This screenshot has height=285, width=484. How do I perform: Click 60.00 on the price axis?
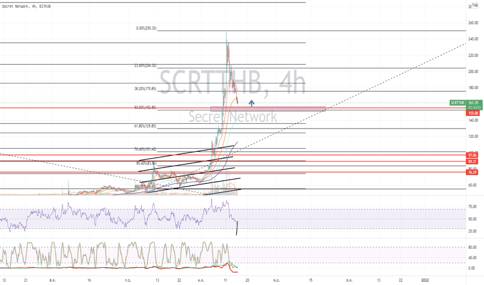point(472,185)
